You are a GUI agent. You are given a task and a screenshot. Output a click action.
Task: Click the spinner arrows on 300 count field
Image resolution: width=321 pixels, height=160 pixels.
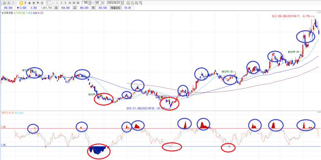90,3
